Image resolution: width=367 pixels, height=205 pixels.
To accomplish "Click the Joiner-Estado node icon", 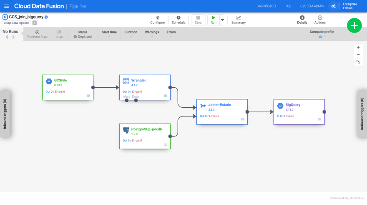I will (203, 106).
